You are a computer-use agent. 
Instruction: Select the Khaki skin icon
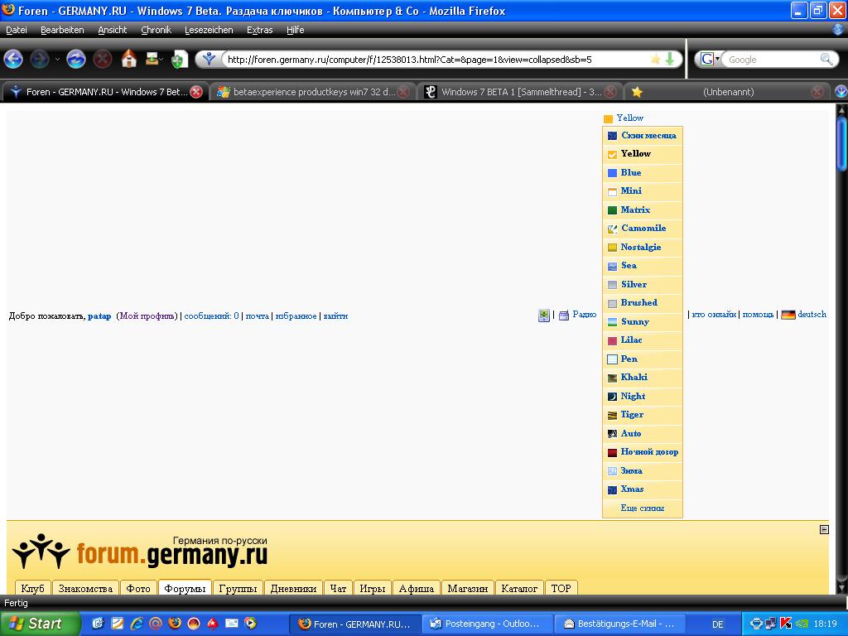[x=612, y=378]
